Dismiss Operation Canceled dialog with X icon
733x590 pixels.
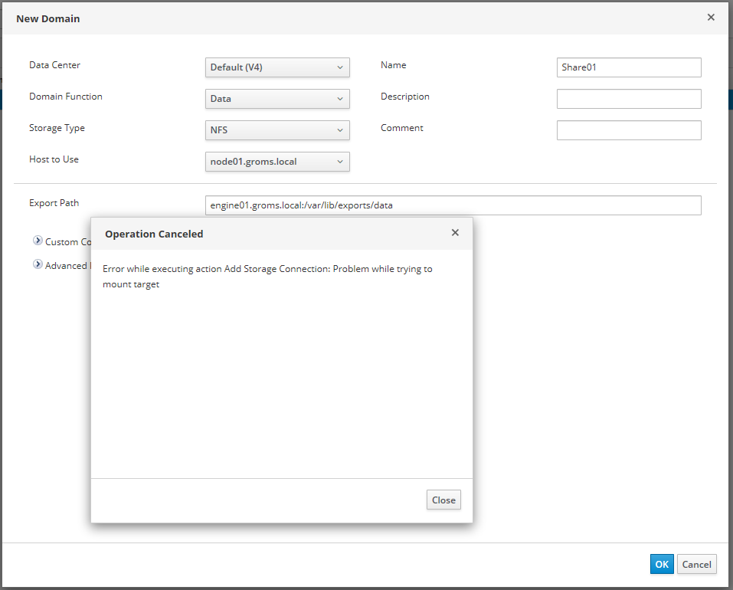pos(455,233)
